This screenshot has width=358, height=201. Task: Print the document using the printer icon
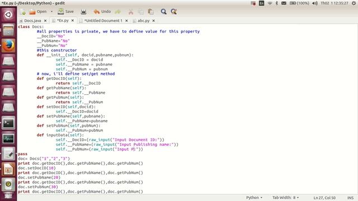click(x=83, y=12)
